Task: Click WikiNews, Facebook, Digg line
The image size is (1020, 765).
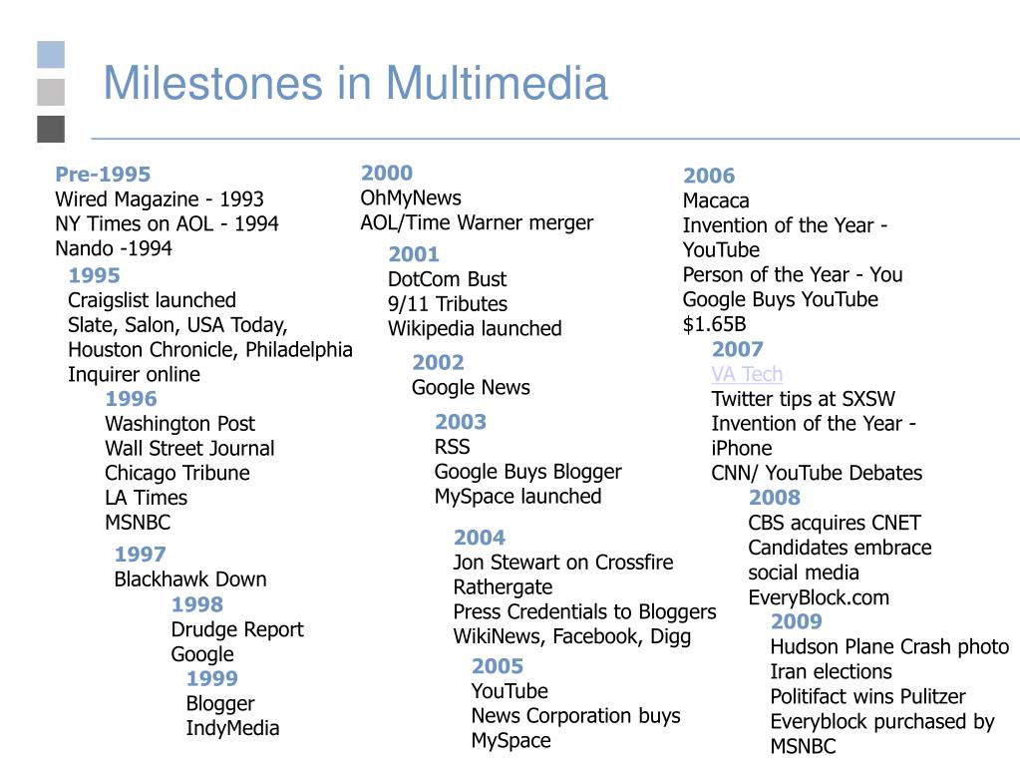Action: (571, 636)
